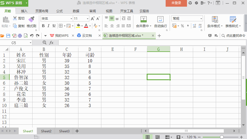The height and width of the screenshot is (139, 247).
Task: Close the 连续选中相同区域.xlsx tab
Action: [153, 36]
